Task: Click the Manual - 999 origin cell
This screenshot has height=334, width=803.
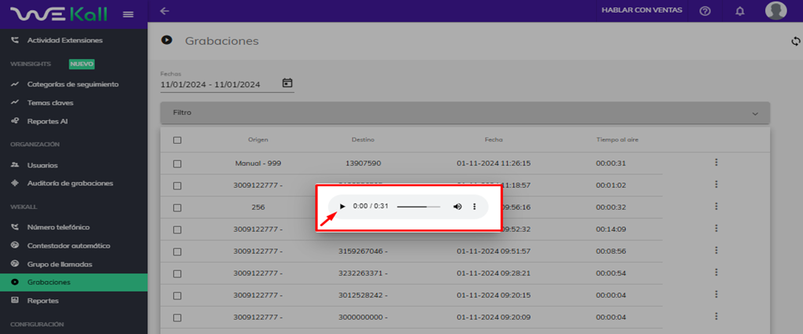Action: 258,163
